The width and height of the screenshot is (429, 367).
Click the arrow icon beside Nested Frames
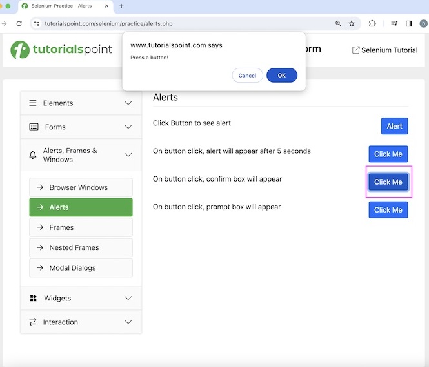[x=40, y=247]
